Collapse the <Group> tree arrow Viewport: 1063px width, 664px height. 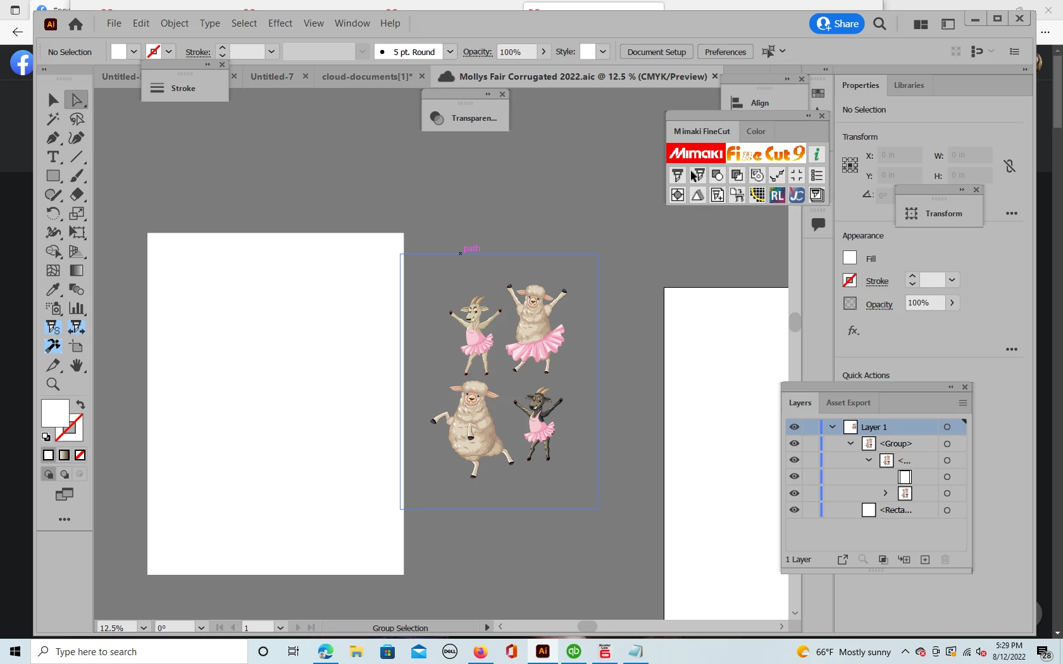851,443
